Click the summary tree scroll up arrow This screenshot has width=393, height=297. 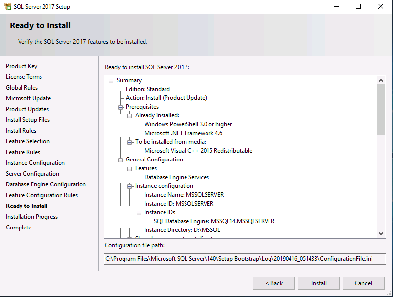(381, 80)
